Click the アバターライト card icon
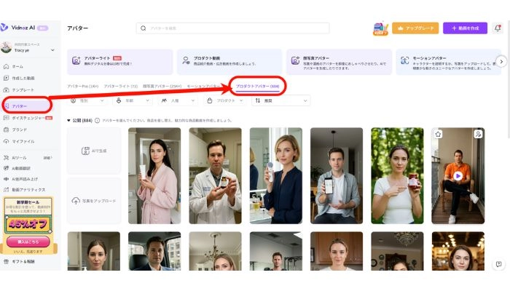The image size is (510, 291). pos(76,60)
